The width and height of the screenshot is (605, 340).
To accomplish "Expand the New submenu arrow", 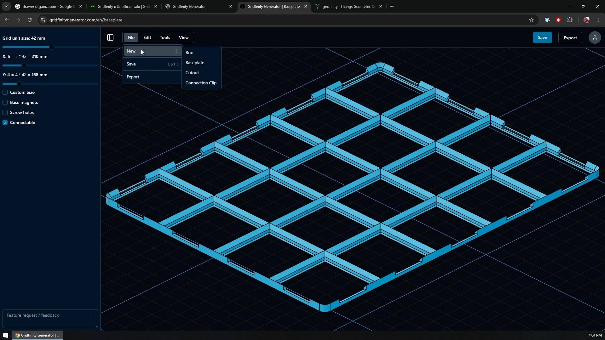I will point(176,51).
